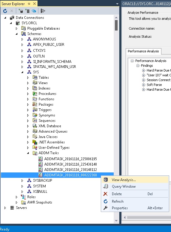Expand the Pluggable Databases node
This screenshot has height=232, width=171.
pyautogui.click(x=16, y=28)
